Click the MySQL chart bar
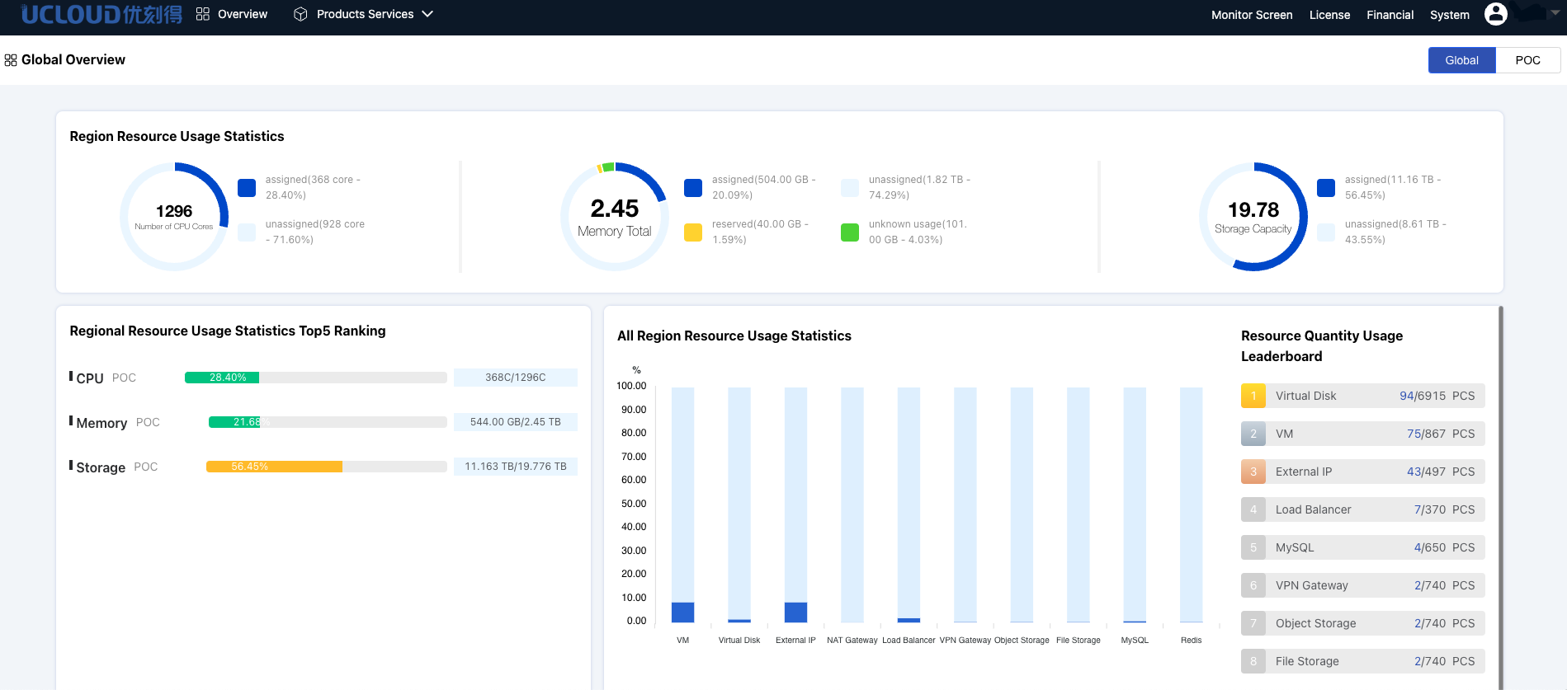1567x690 pixels. (x=1135, y=505)
